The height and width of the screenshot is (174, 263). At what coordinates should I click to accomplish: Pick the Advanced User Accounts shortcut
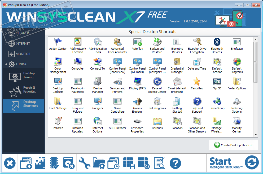tap(117, 46)
